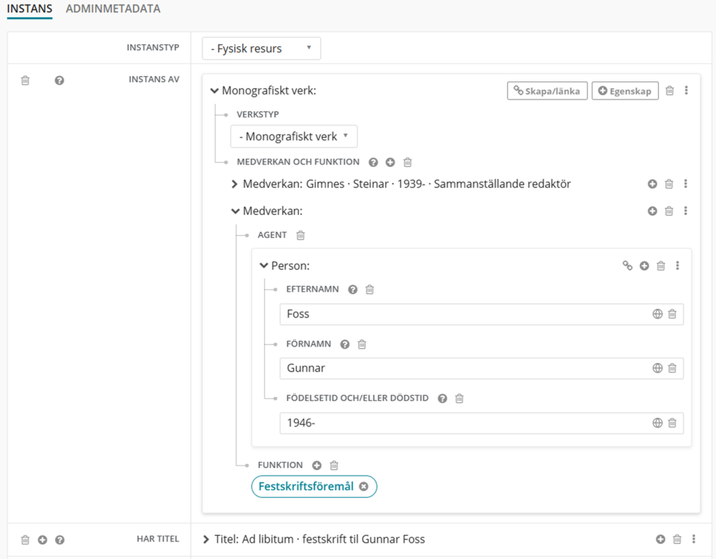This screenshot has height=559, width=716.
Task: Open more options for the Titel row
Action: tap(694, 539)
